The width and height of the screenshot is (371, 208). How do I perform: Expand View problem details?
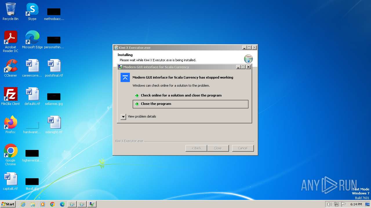pos(139,116)
